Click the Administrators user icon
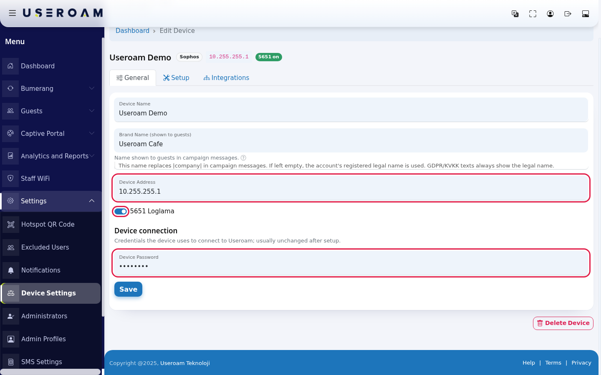 click(x=11, y=316)
